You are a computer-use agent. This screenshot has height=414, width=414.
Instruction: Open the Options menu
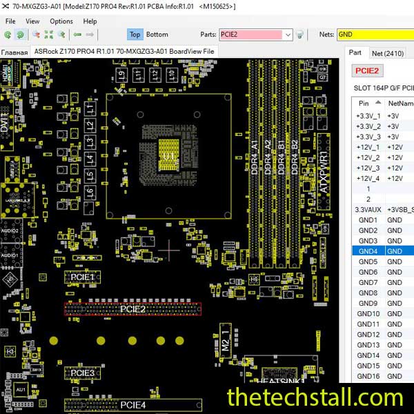pyautogui.click(x=61, y=21)
